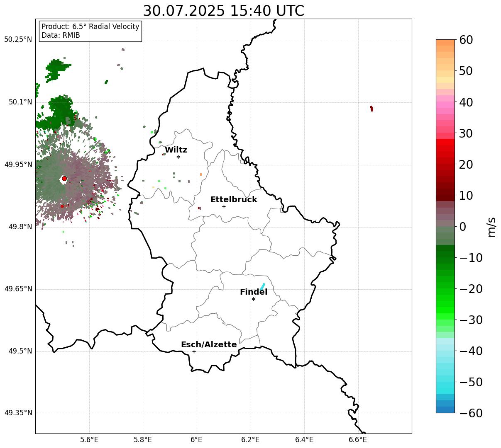Select the Findel city label
The width and height of the screenshot is (501, 448).
(254, 292)
